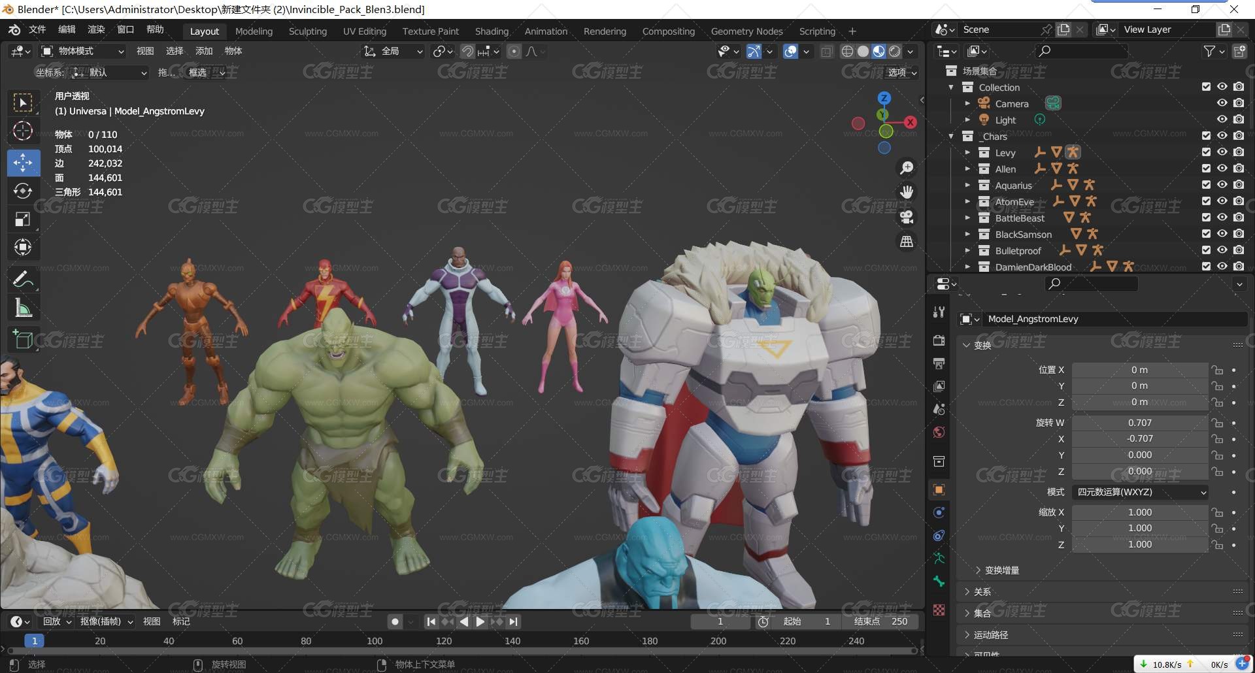Click the 位置 X location value field
The image size is (1255, 673).
point(1139,370)
